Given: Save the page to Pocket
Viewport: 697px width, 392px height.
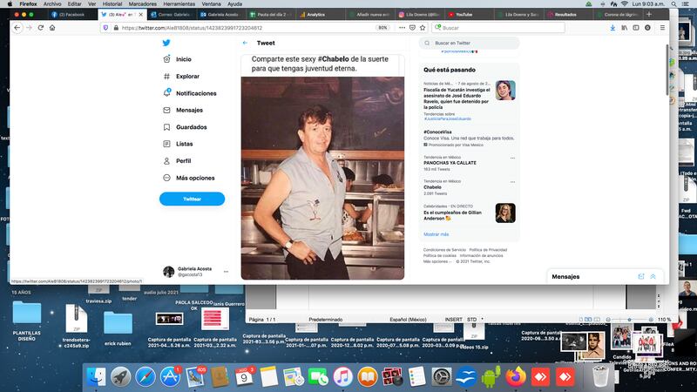Looking at the screenshot, I should click(412, 28).
